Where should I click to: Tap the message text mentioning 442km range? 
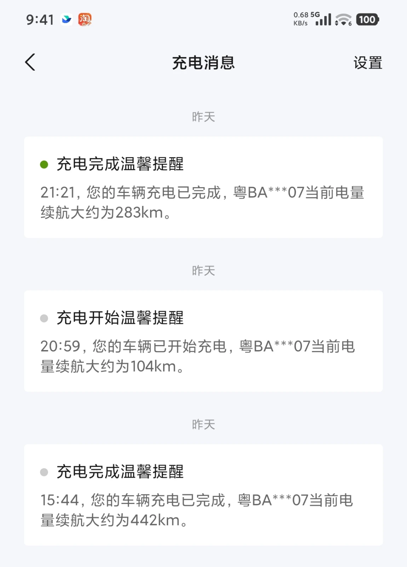[x=197, y=510]
